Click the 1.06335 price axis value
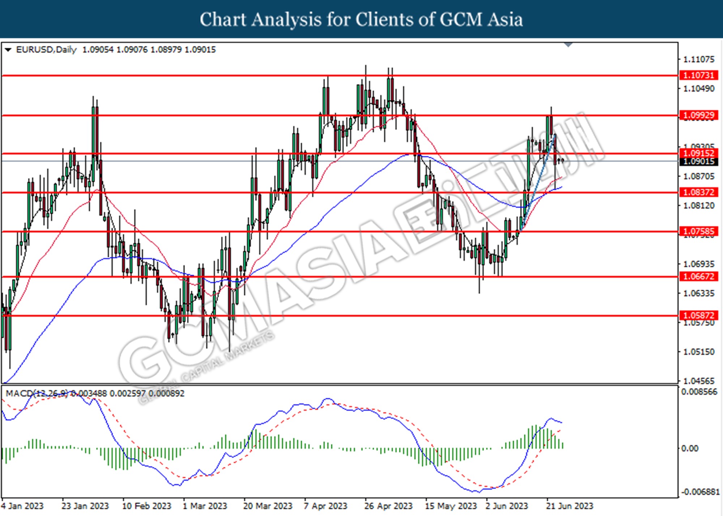Screen dimensions: 723x516 pos(699,293)
